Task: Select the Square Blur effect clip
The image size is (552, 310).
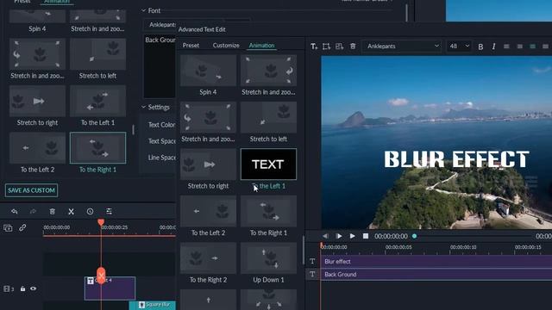Action: pos(153,305)
